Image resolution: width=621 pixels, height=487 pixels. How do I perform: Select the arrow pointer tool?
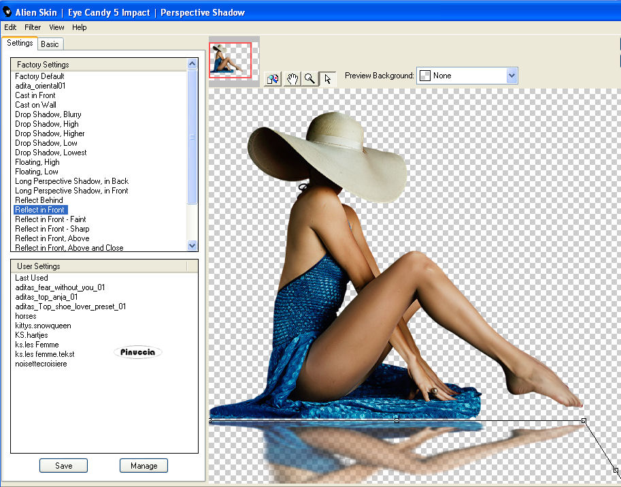click(328, 79)
